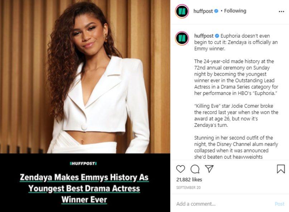
Task: Like the post with the heart icon
Action: point(180,169)
